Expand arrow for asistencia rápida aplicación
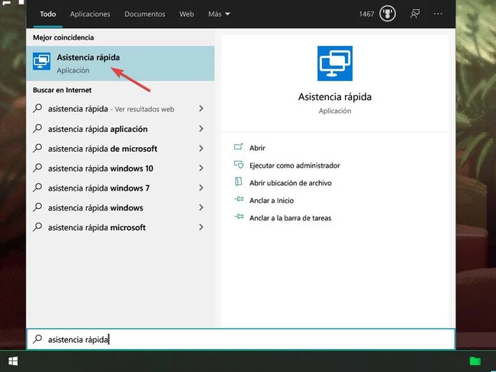This screenshot has width=496, height=372. coord(201,129)
